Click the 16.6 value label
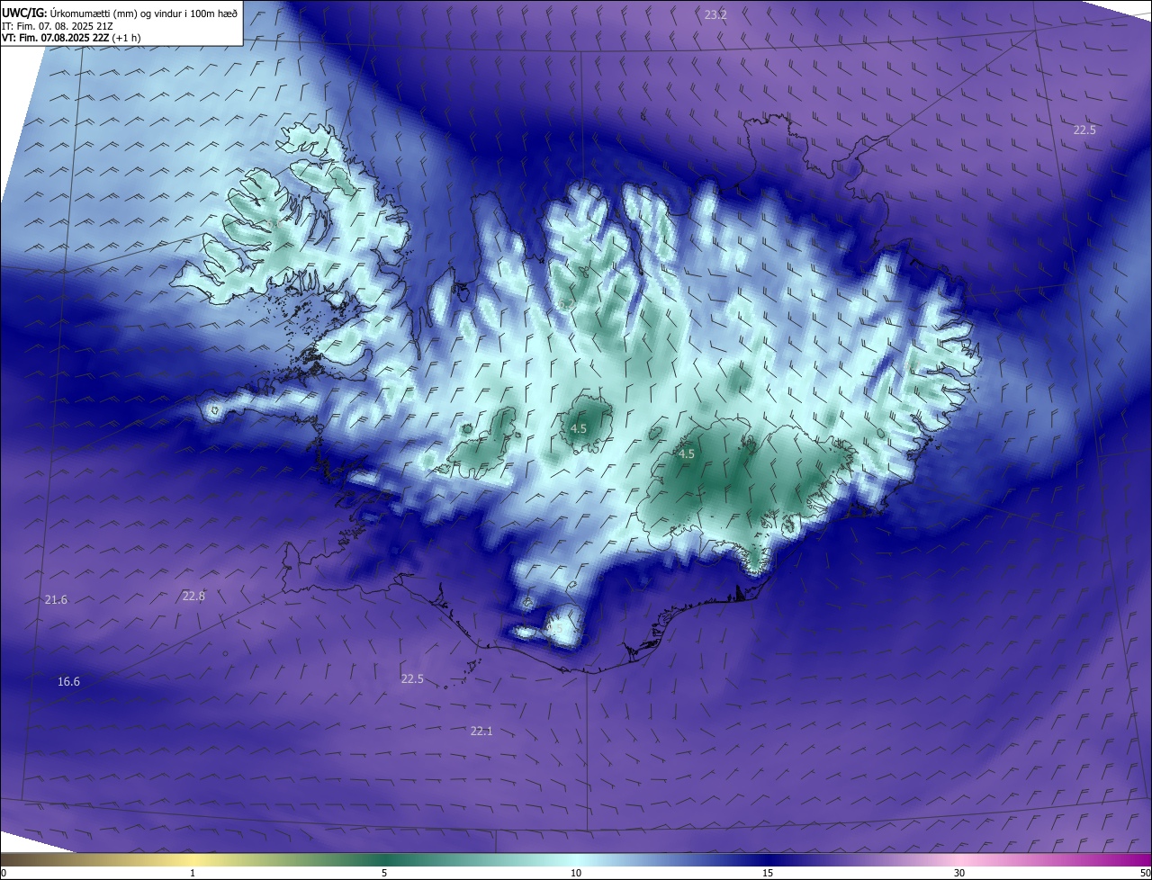The image size is (1152, 880). tap(68, 682)
